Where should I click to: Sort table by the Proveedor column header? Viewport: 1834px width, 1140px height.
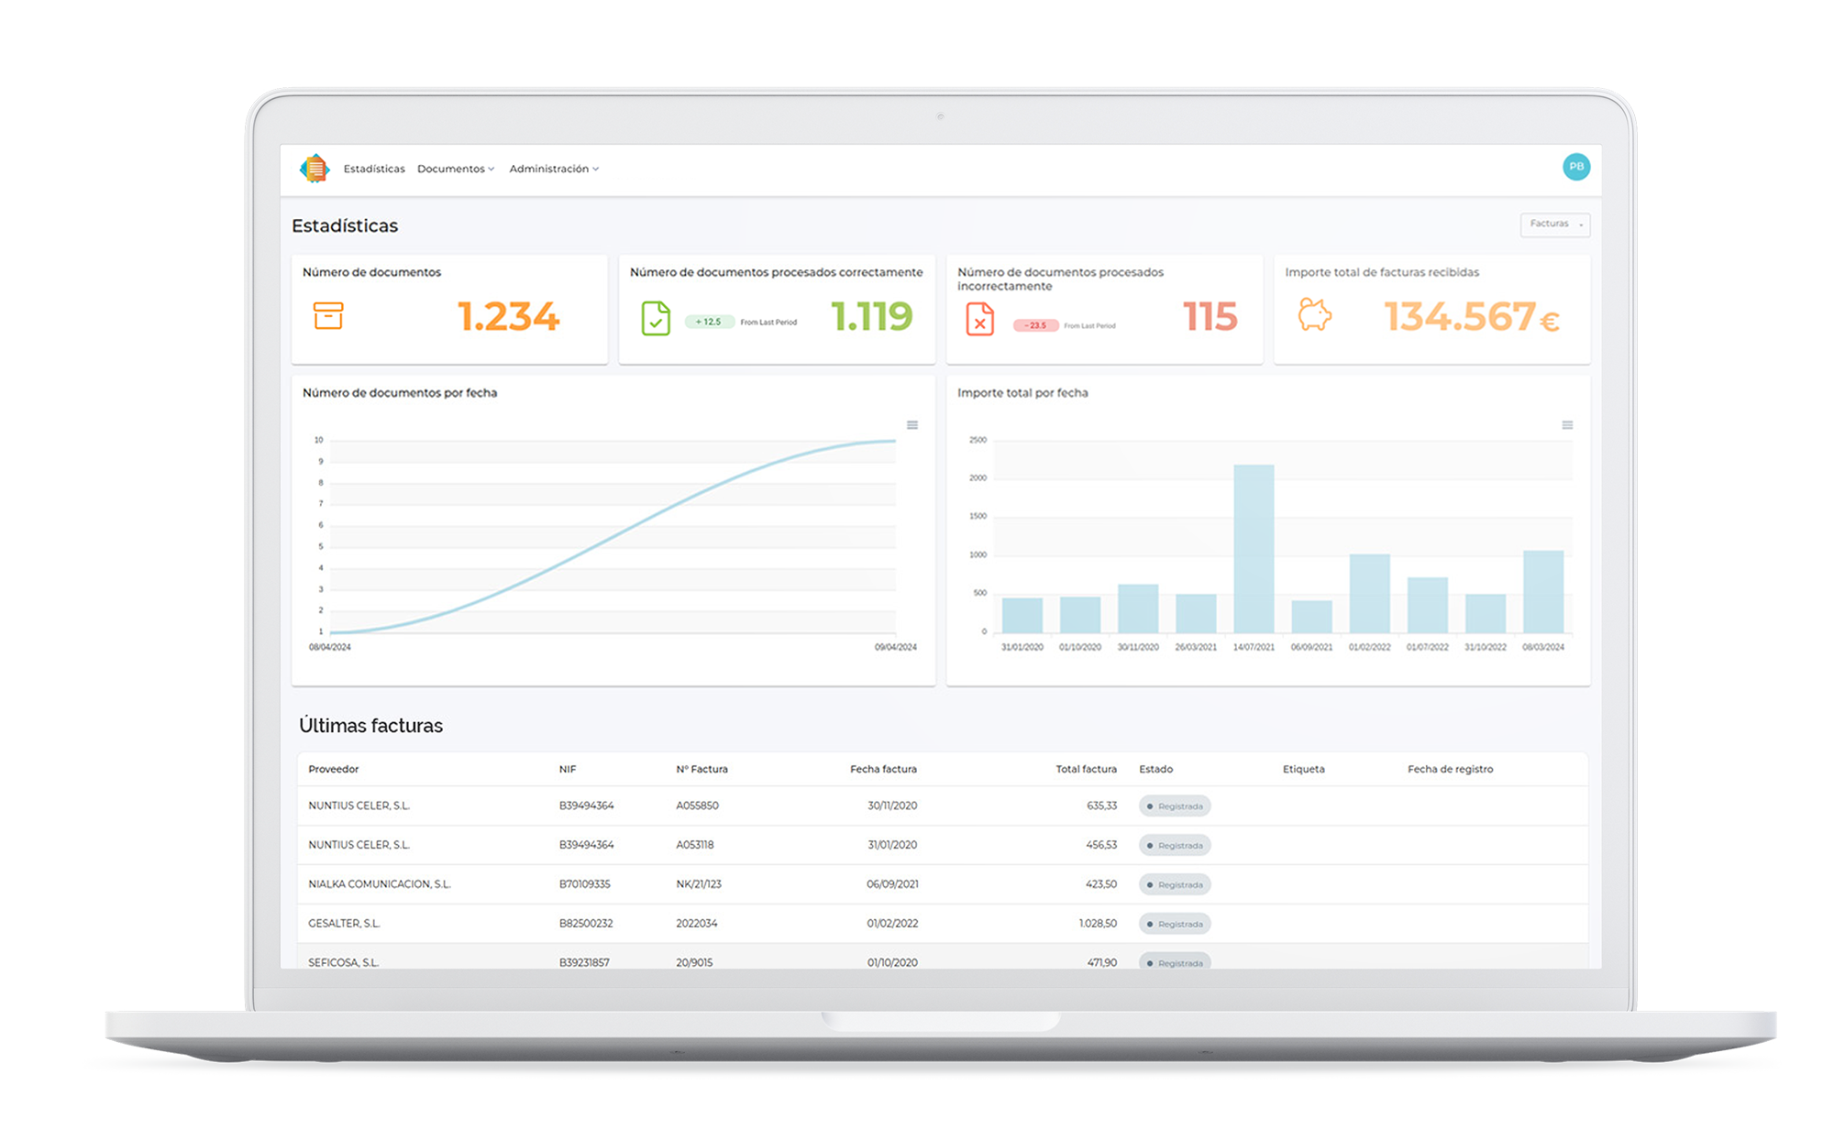click(334, 769)
